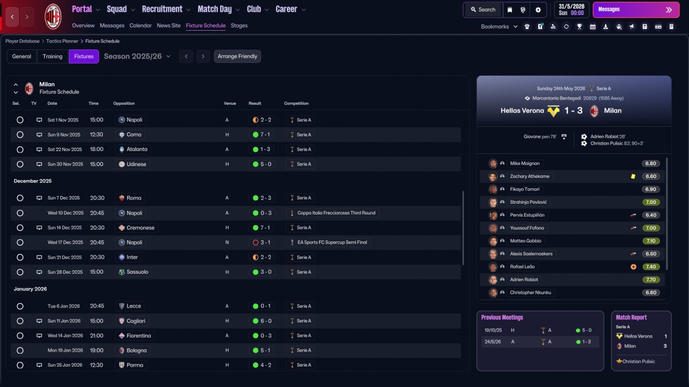Click TV icon for Sat 1 Nov Napoli fixture

(39, 120)
